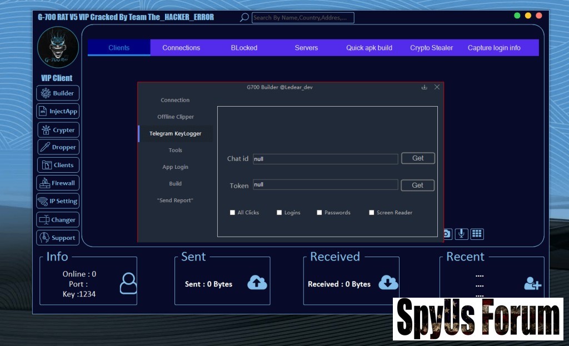
Task: Toggle the Screen Reader checkbox
Action: (372, 213)
